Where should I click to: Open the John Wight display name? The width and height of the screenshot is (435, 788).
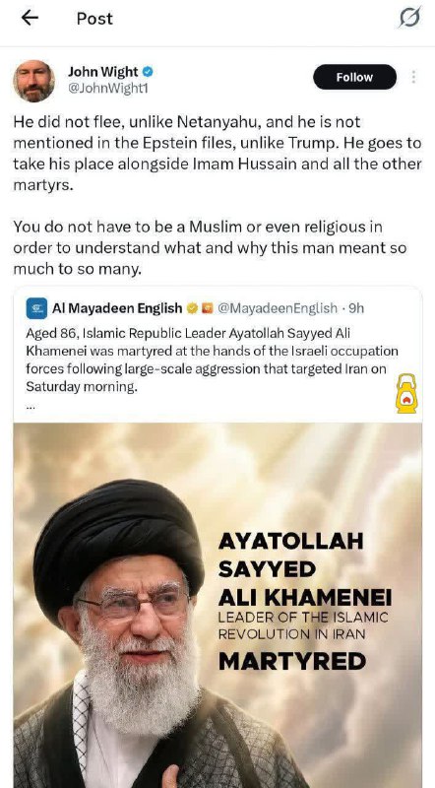point(103,72)
